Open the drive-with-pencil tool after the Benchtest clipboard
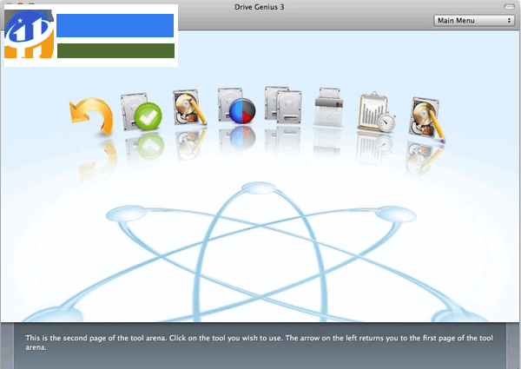 coord(426,119)
